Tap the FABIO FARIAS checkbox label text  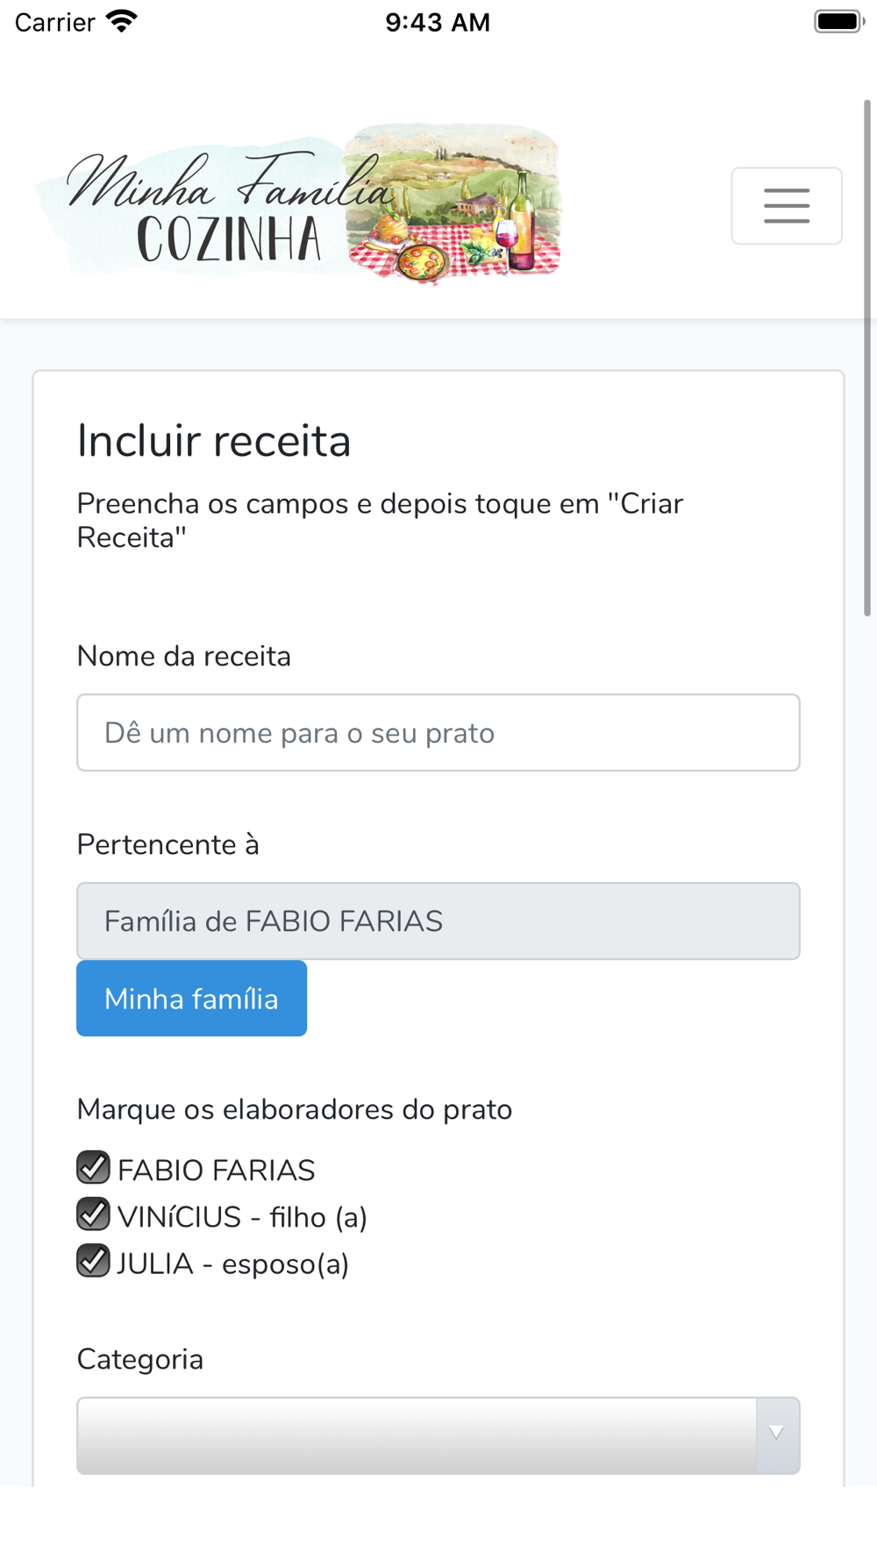tap(216, 1170)
